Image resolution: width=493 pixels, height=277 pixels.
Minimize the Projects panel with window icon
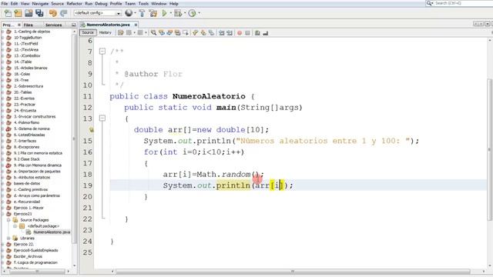pyautogui.click(x=74, y=25)
